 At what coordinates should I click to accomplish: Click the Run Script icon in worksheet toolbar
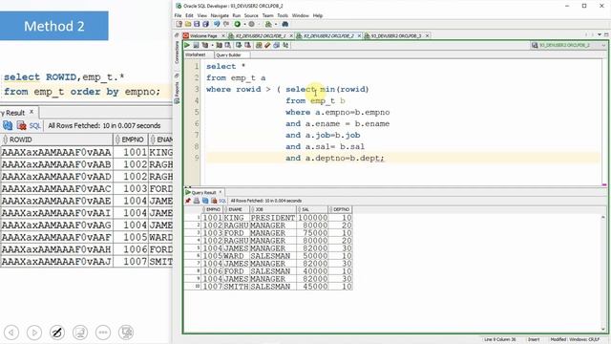coord(196,45)
